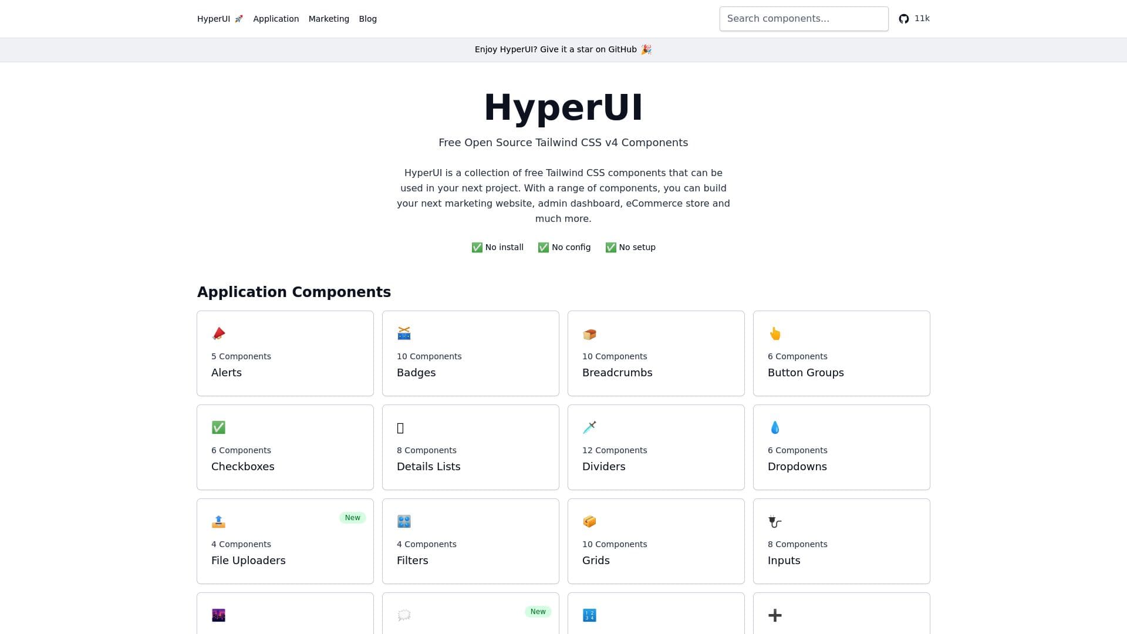Click the control knobs icon on Filters
Screen dimensions: 1127x634
coord(404,521)
